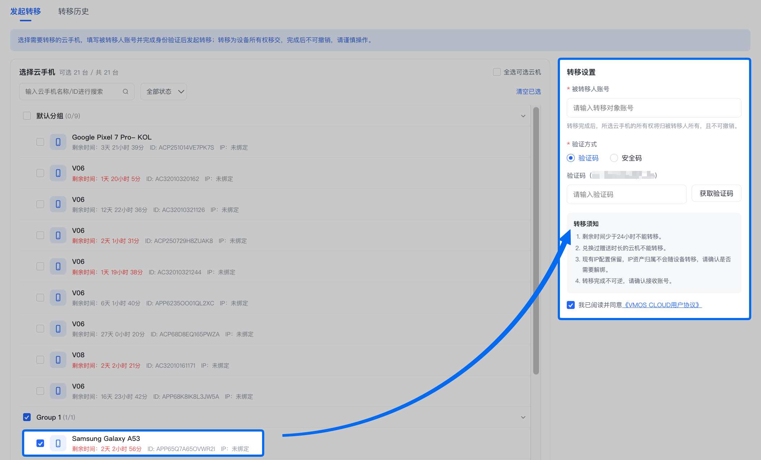Check the 默认分组 group checkbox
The height and width of the screenshot is (460, 761).
27,116
